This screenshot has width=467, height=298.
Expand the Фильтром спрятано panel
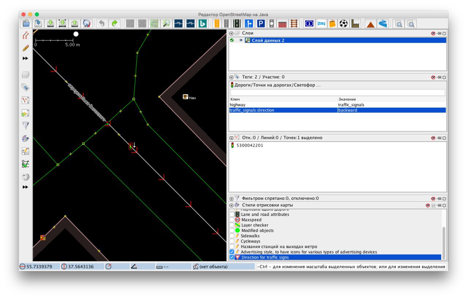pyautogui.click(x=231, y=198)
